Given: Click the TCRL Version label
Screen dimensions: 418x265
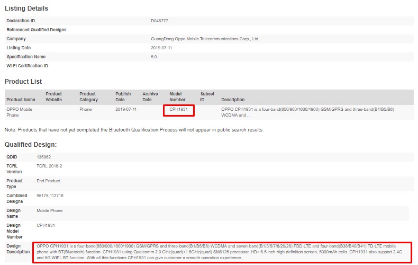Looking at the screenshot, I should pos(14,169).
